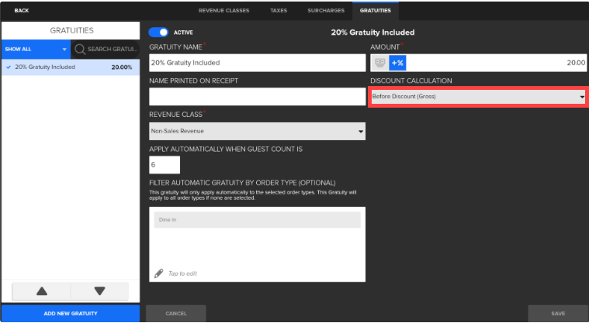The image size is (589, 323).
Task: Open the Taxes tab
Action: point(278,10)
